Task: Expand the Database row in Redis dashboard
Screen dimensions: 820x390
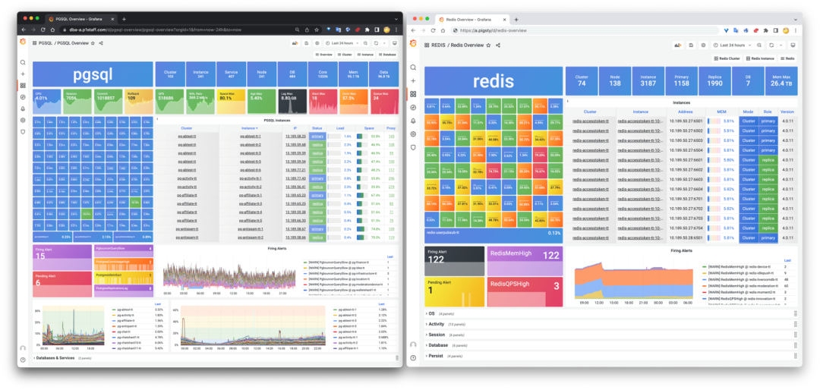Action: tap(613, 345)
